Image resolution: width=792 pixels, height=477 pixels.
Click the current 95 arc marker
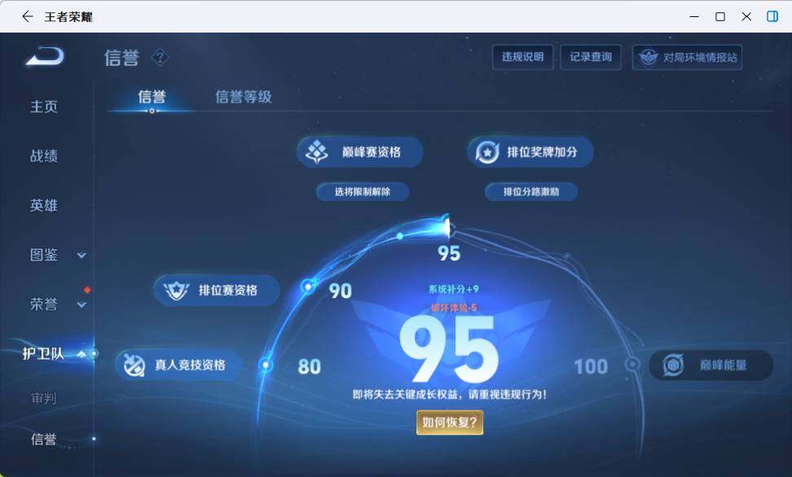(x=447, y=226)
